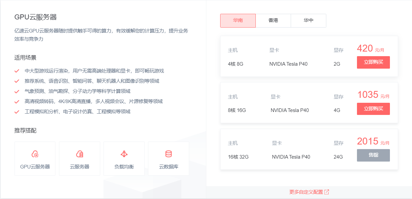
Task: Click the checkmark before 气象预测、油气勘探
Action: pyautogui.click(x=17, y=91)
